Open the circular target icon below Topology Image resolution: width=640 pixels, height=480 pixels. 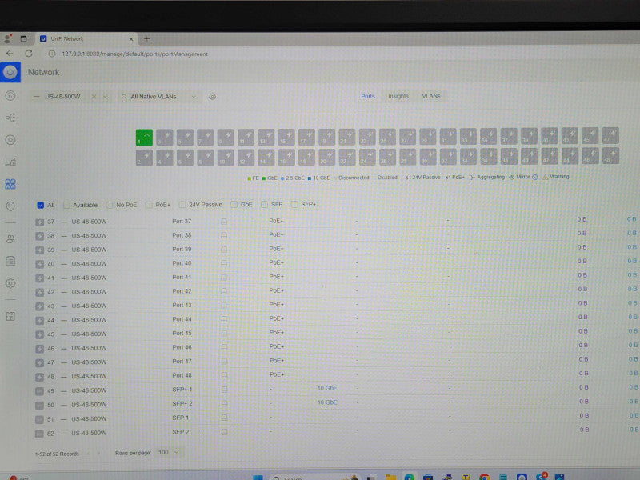(10, 140)
